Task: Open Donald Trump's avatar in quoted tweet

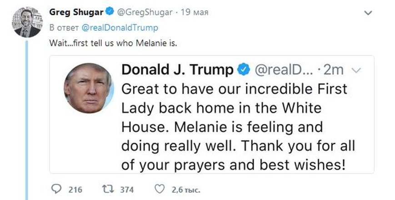Action: (89, 88)
